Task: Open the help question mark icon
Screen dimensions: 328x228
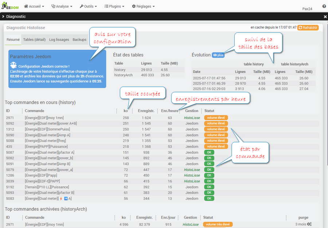Action: click(324, 6)
